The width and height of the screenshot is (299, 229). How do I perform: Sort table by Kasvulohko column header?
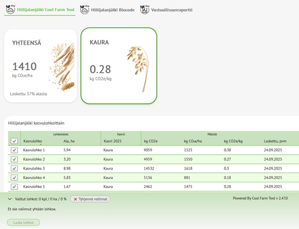[33, 141]
